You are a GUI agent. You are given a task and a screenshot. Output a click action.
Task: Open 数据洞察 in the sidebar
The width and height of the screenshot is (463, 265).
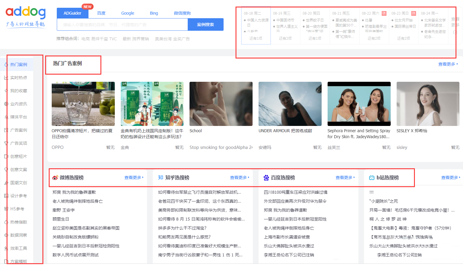click(x=19, y=235)
